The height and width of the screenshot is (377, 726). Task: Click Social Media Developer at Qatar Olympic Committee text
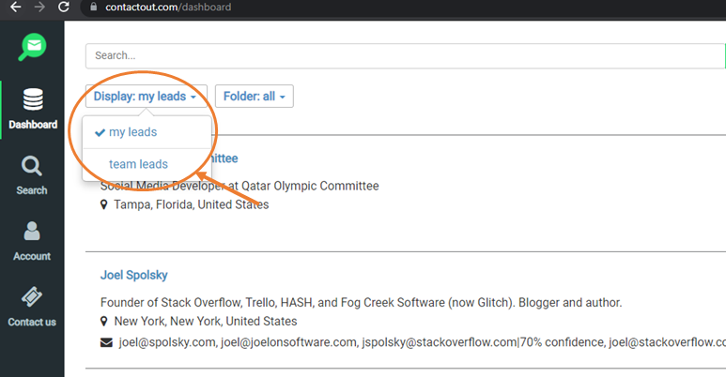[239, 186]
